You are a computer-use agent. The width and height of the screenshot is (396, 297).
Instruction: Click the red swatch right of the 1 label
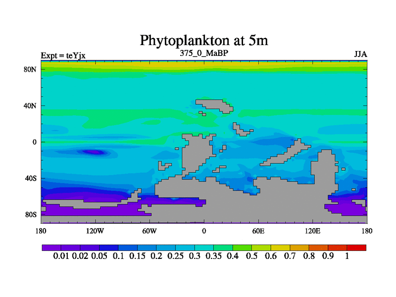tap(356, 247)
